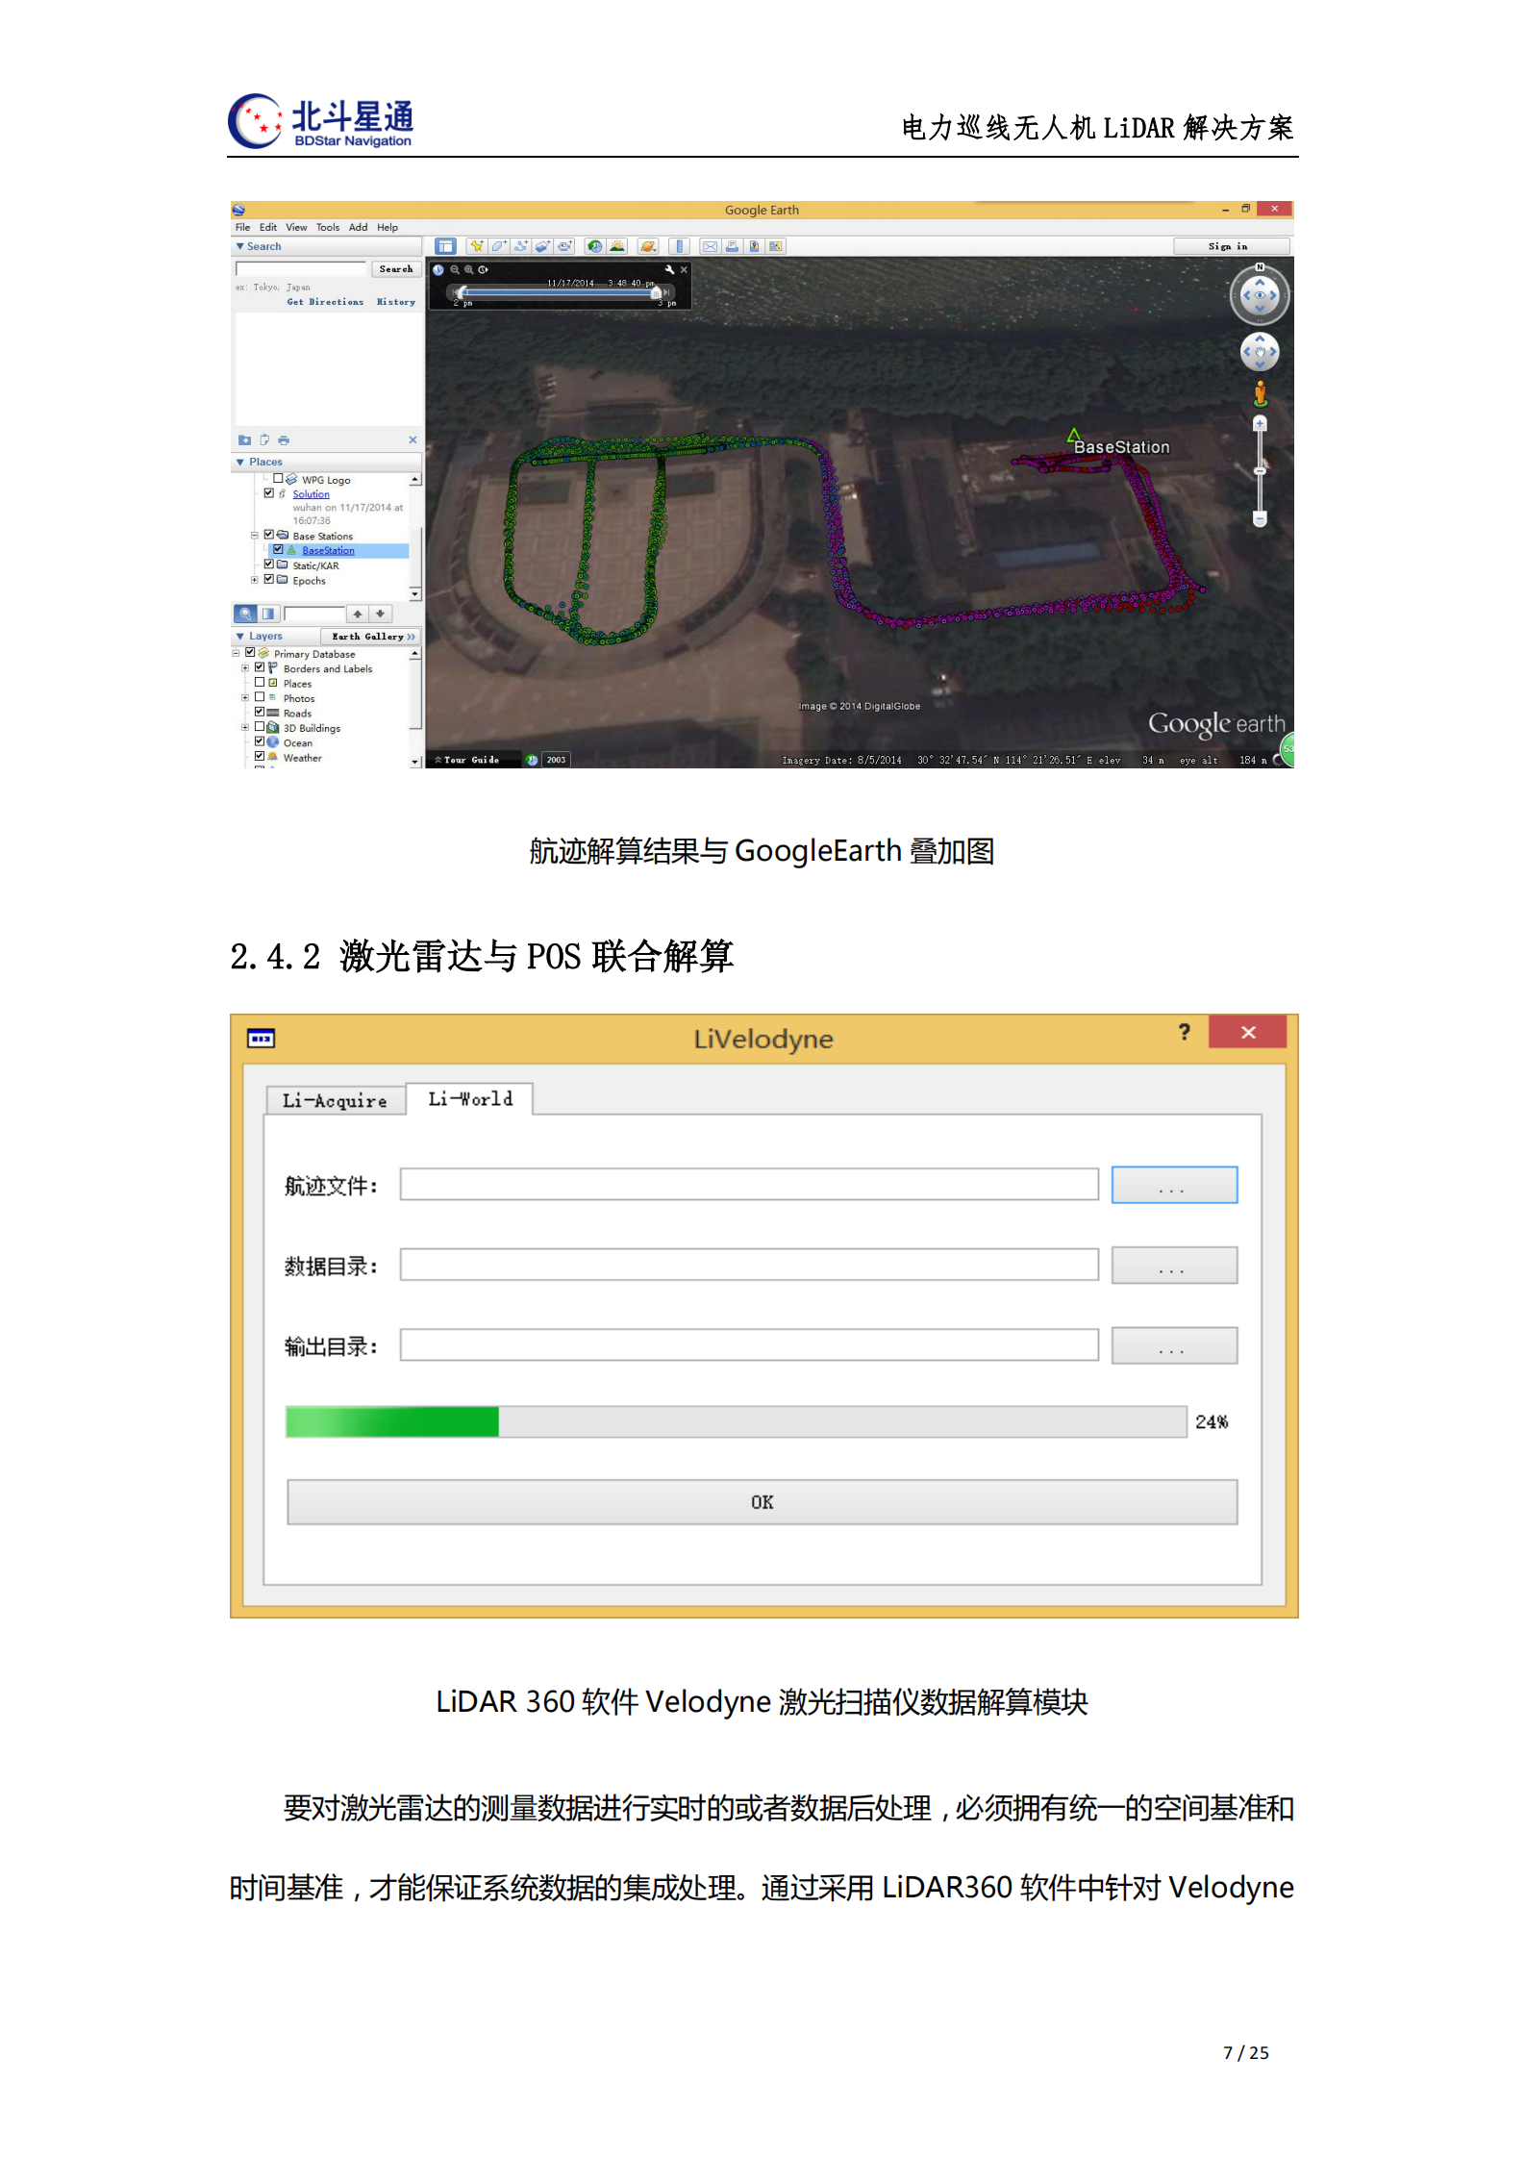
Task: Click the Look joystick compass control
Action: [1260, 295]
